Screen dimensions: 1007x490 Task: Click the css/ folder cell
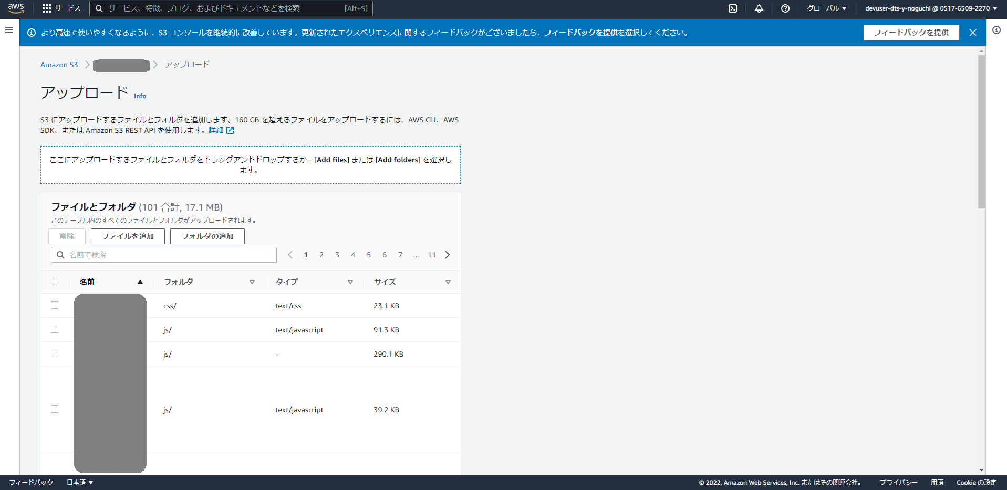click(170, 306)
